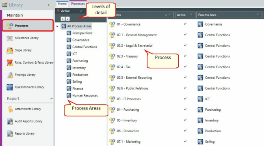264x146 pixels.
Task: Select All Process Areas in the tree
Action: pyautogui.click(x=76, y=26)
